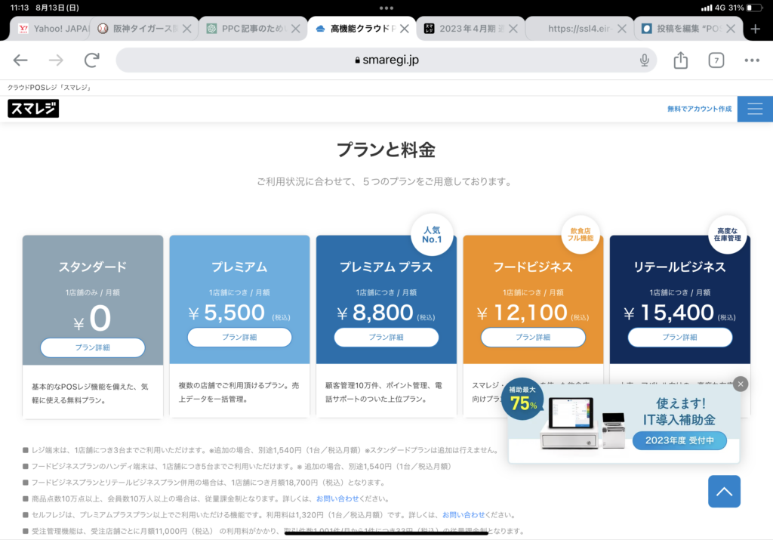Open the browser three-dot more menu
This screenshot has width=773, height=540.
point(752,60)
